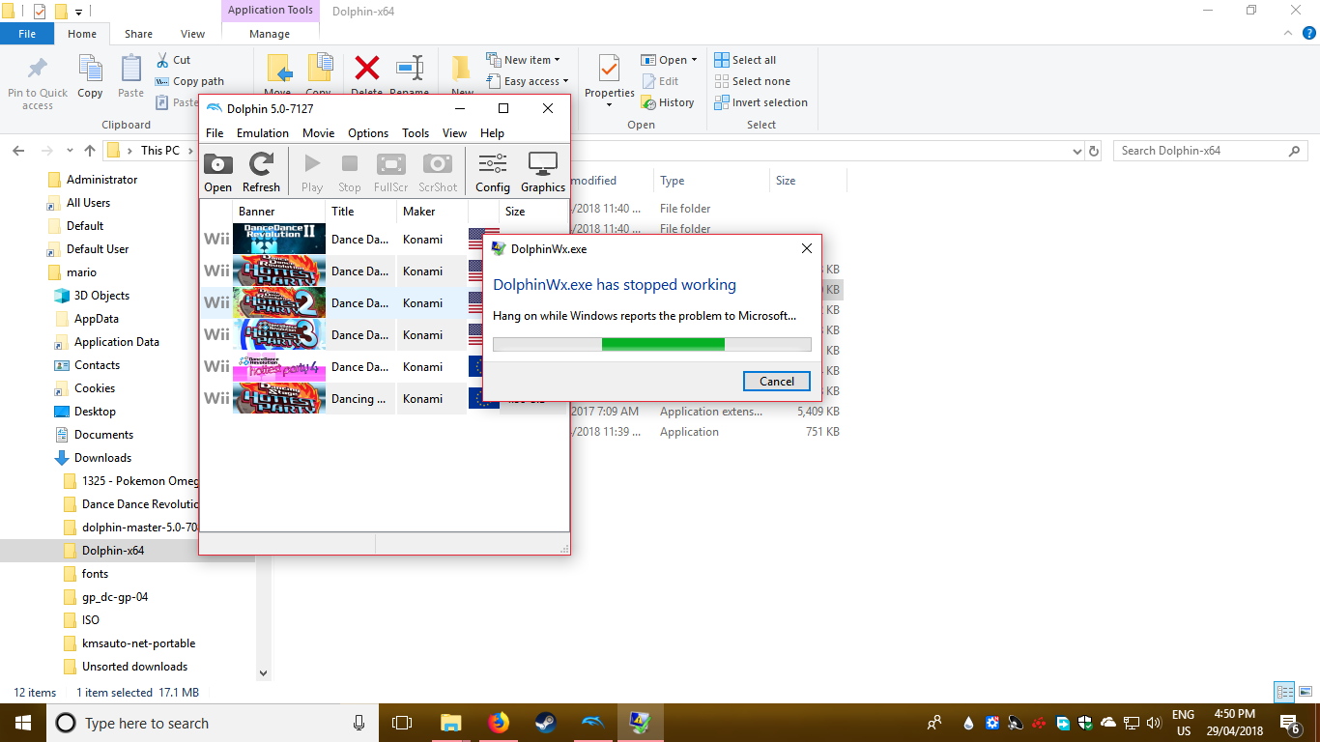Open the blue File tab in Explorer

point(27,34)
